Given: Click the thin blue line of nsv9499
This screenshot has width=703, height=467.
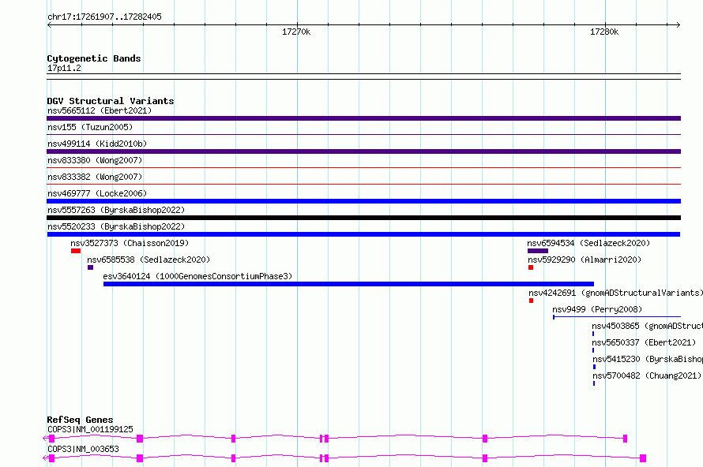Looking at the screenshot, I should 617,317.
